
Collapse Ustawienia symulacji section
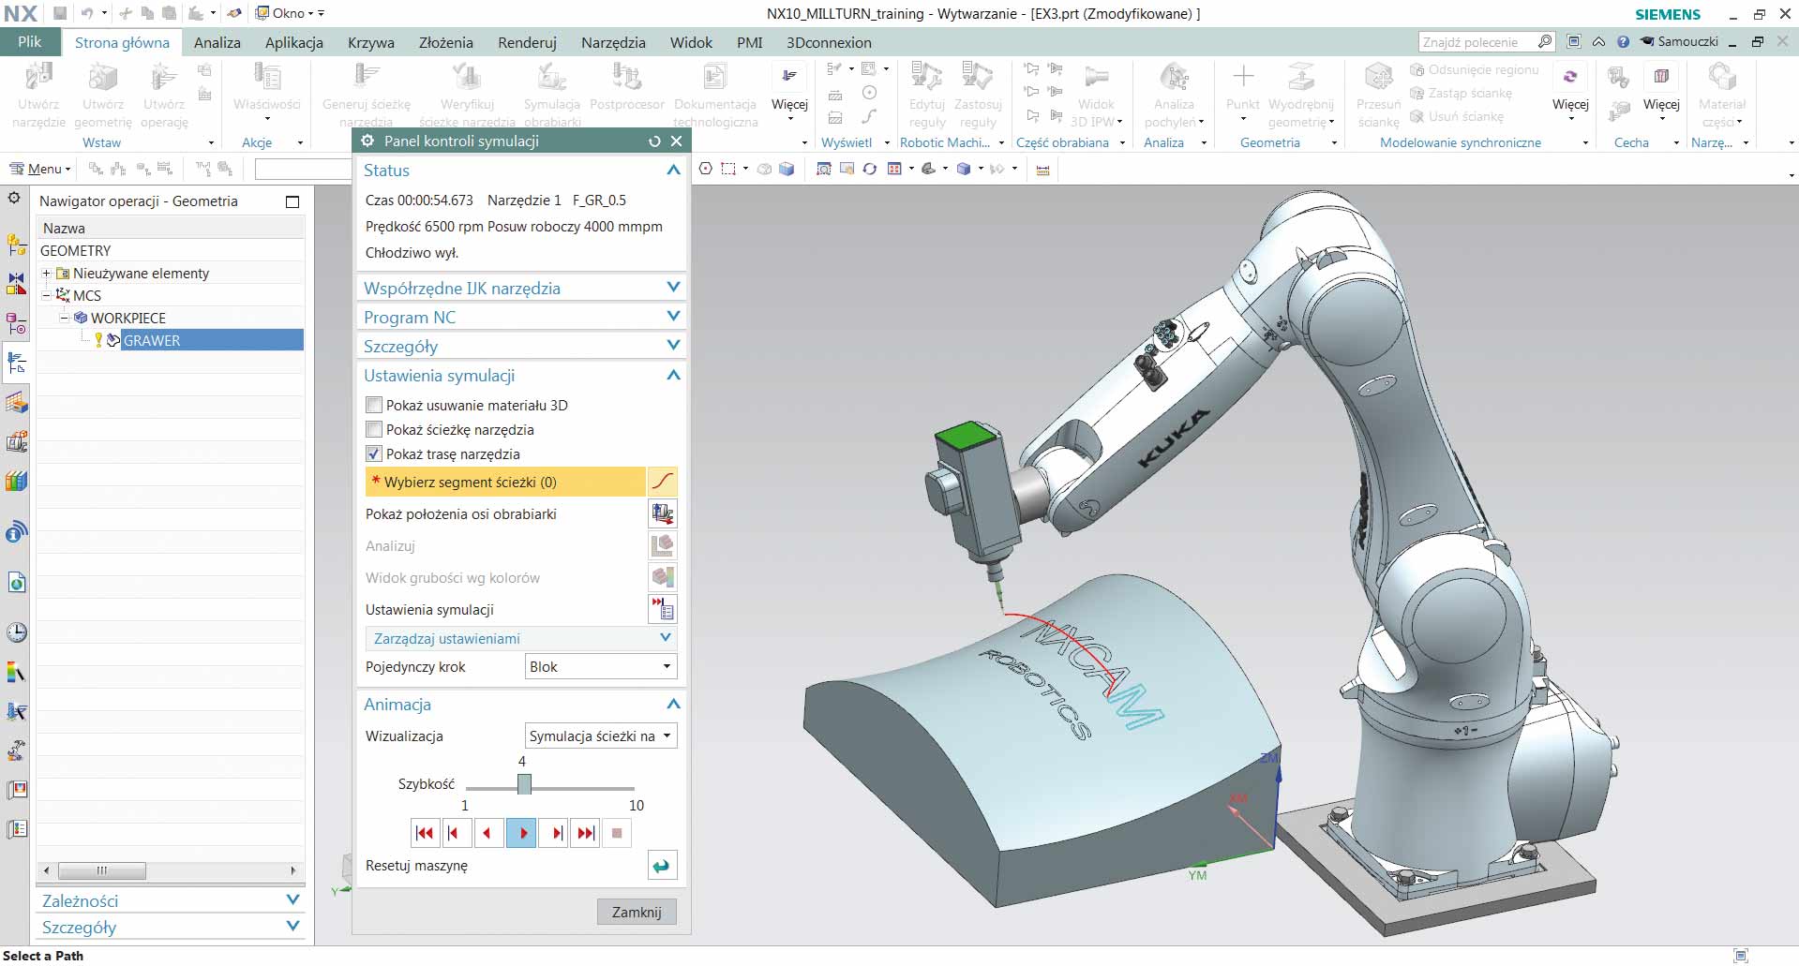point(673,375)
